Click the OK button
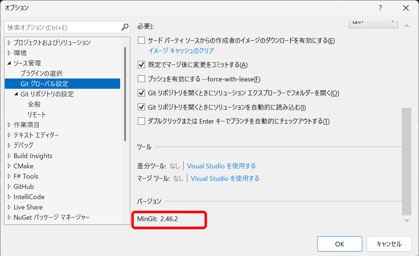 [x=339, y=244]
